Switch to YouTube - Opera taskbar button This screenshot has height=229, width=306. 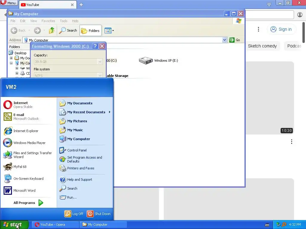pos(55,225)
